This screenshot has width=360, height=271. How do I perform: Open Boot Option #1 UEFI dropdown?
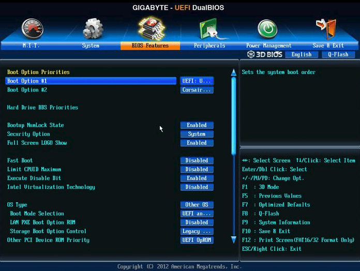(197, 81)
